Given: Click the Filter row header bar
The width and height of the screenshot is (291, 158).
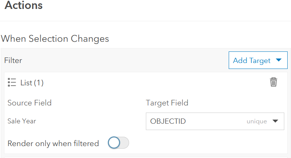Looking at the screenshot, I should click(112, 60).
